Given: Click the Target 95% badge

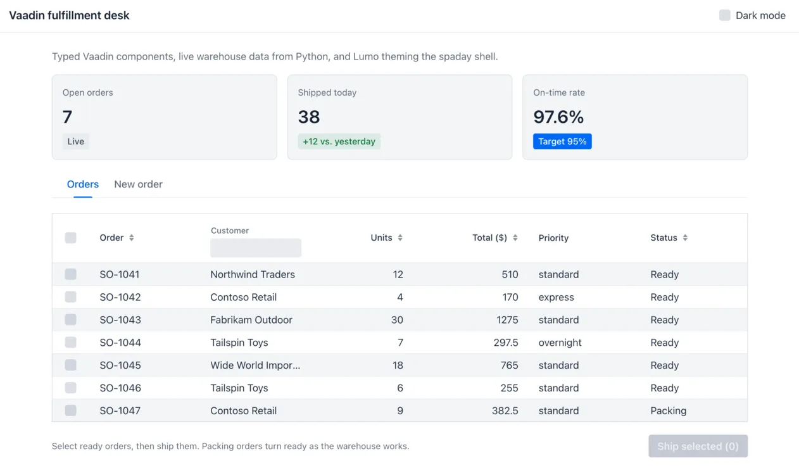Looking at the screenshot, I should (x=562, y=141).
